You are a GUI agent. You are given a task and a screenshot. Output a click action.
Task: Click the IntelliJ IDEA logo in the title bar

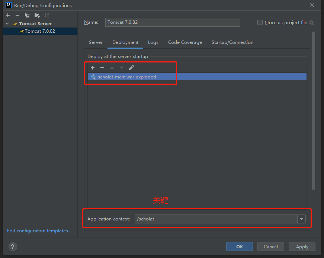click(9, 5)
